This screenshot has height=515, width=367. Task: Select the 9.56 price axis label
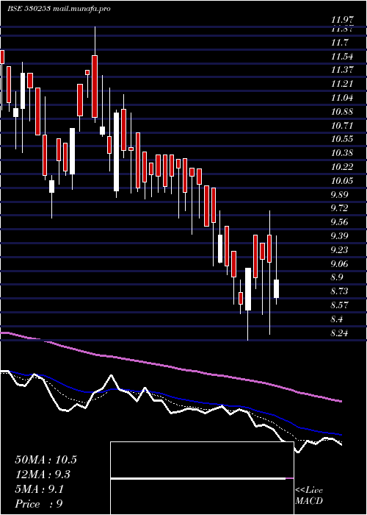tap(340, 222)
